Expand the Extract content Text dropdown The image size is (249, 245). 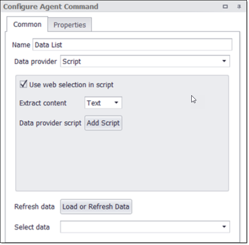(x=103, y=103)
